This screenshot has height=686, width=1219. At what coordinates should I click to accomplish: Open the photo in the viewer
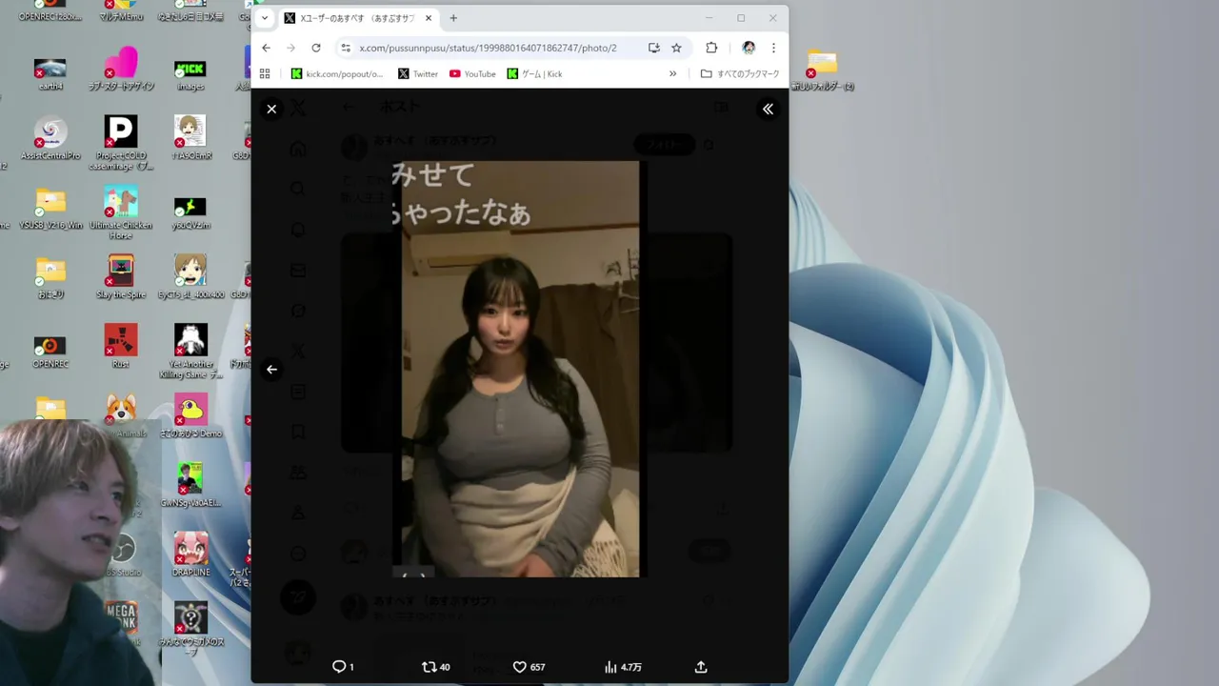520,369
